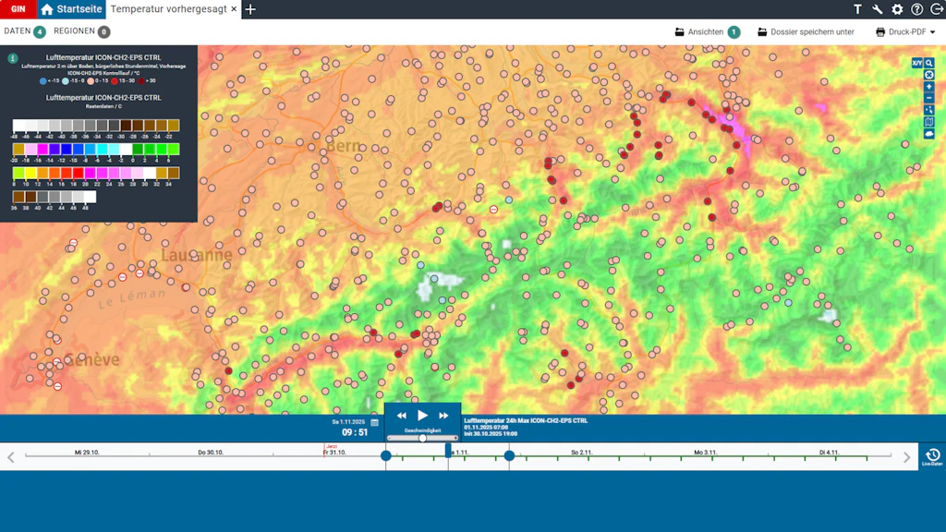This screenshot has width=946, height=532.
Task: Click the Init 30.10.2025 19:00 text
Action: click(x=491, y=434)
